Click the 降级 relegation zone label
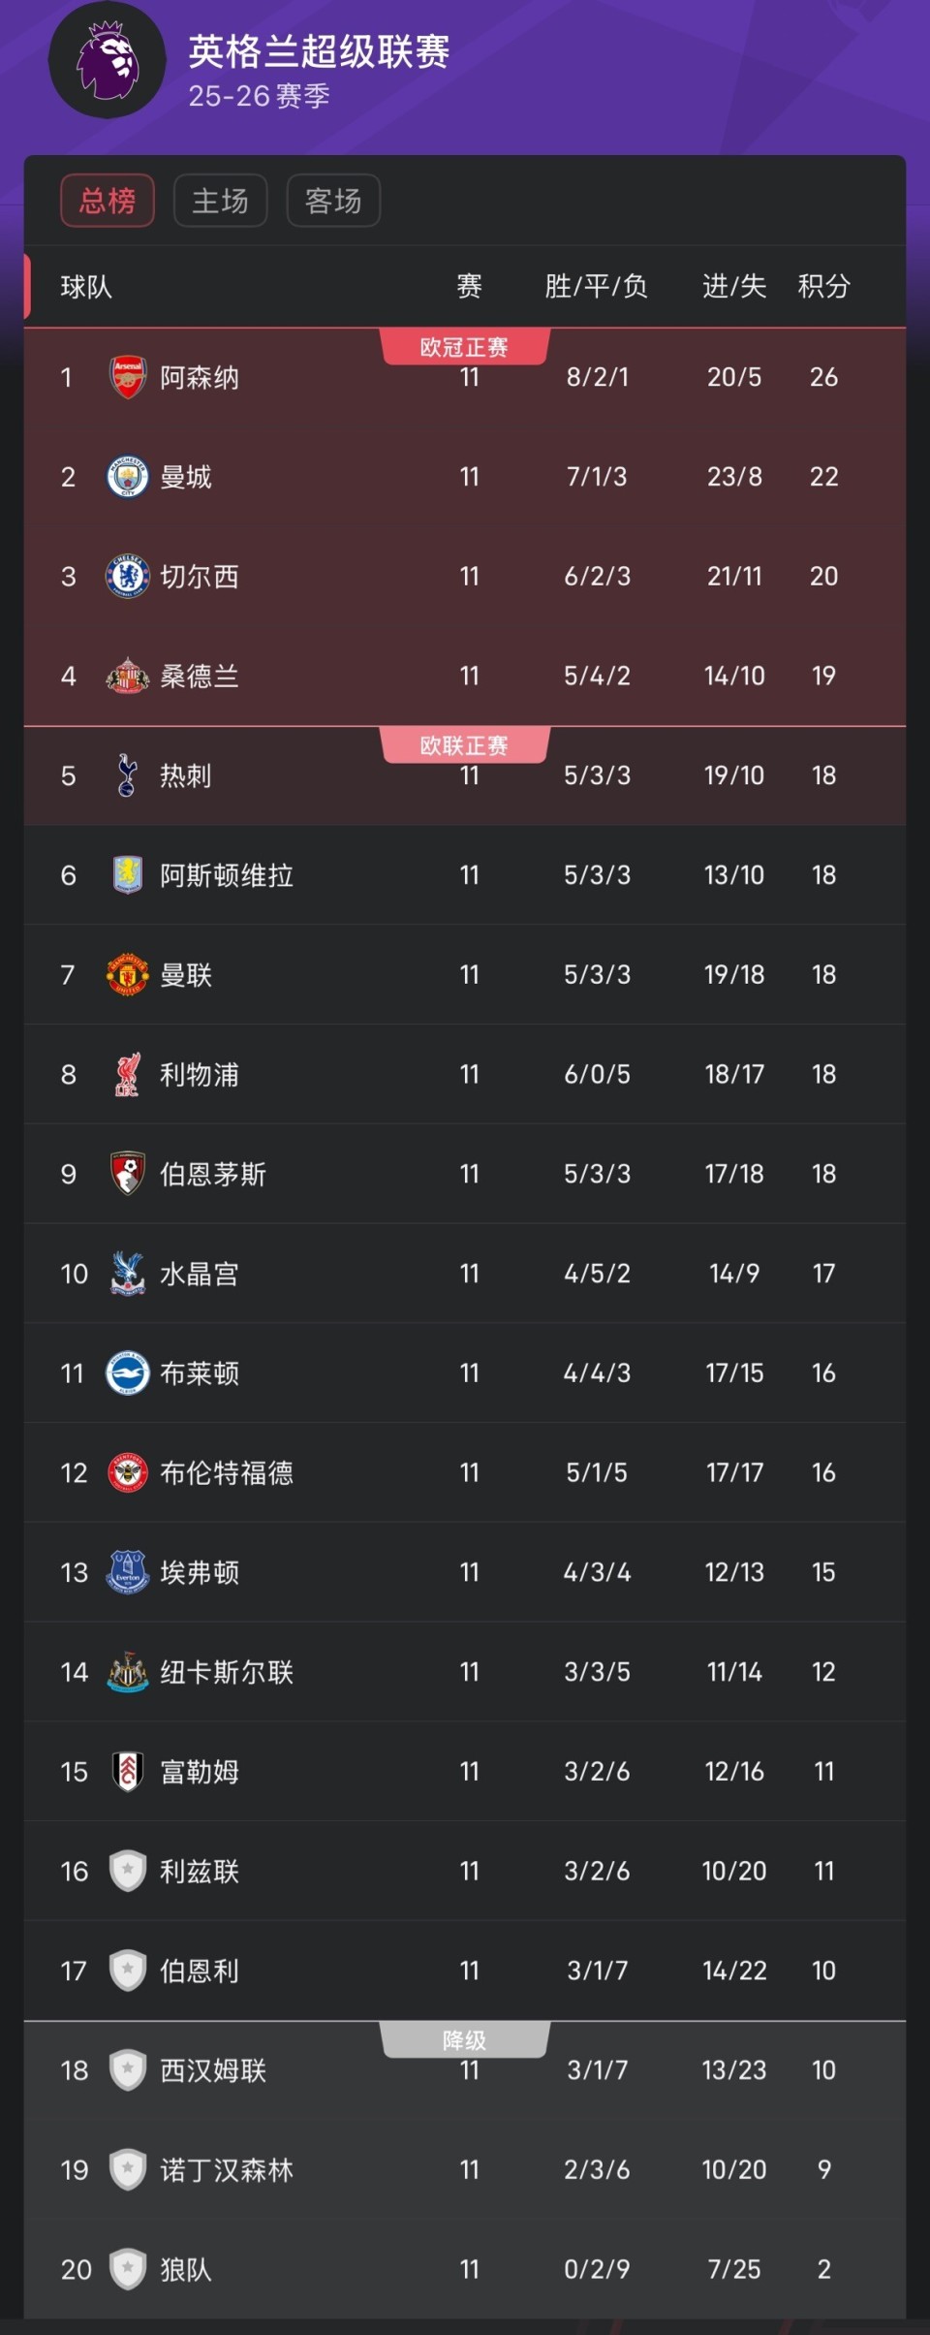930x2335 pixels. [464, 2040]
